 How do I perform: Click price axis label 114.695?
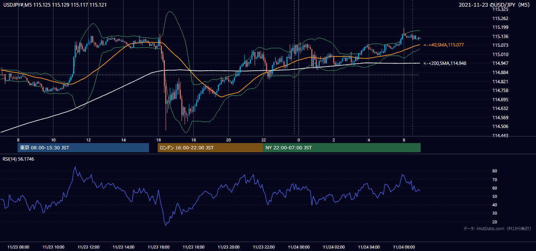tap(500, 100)
